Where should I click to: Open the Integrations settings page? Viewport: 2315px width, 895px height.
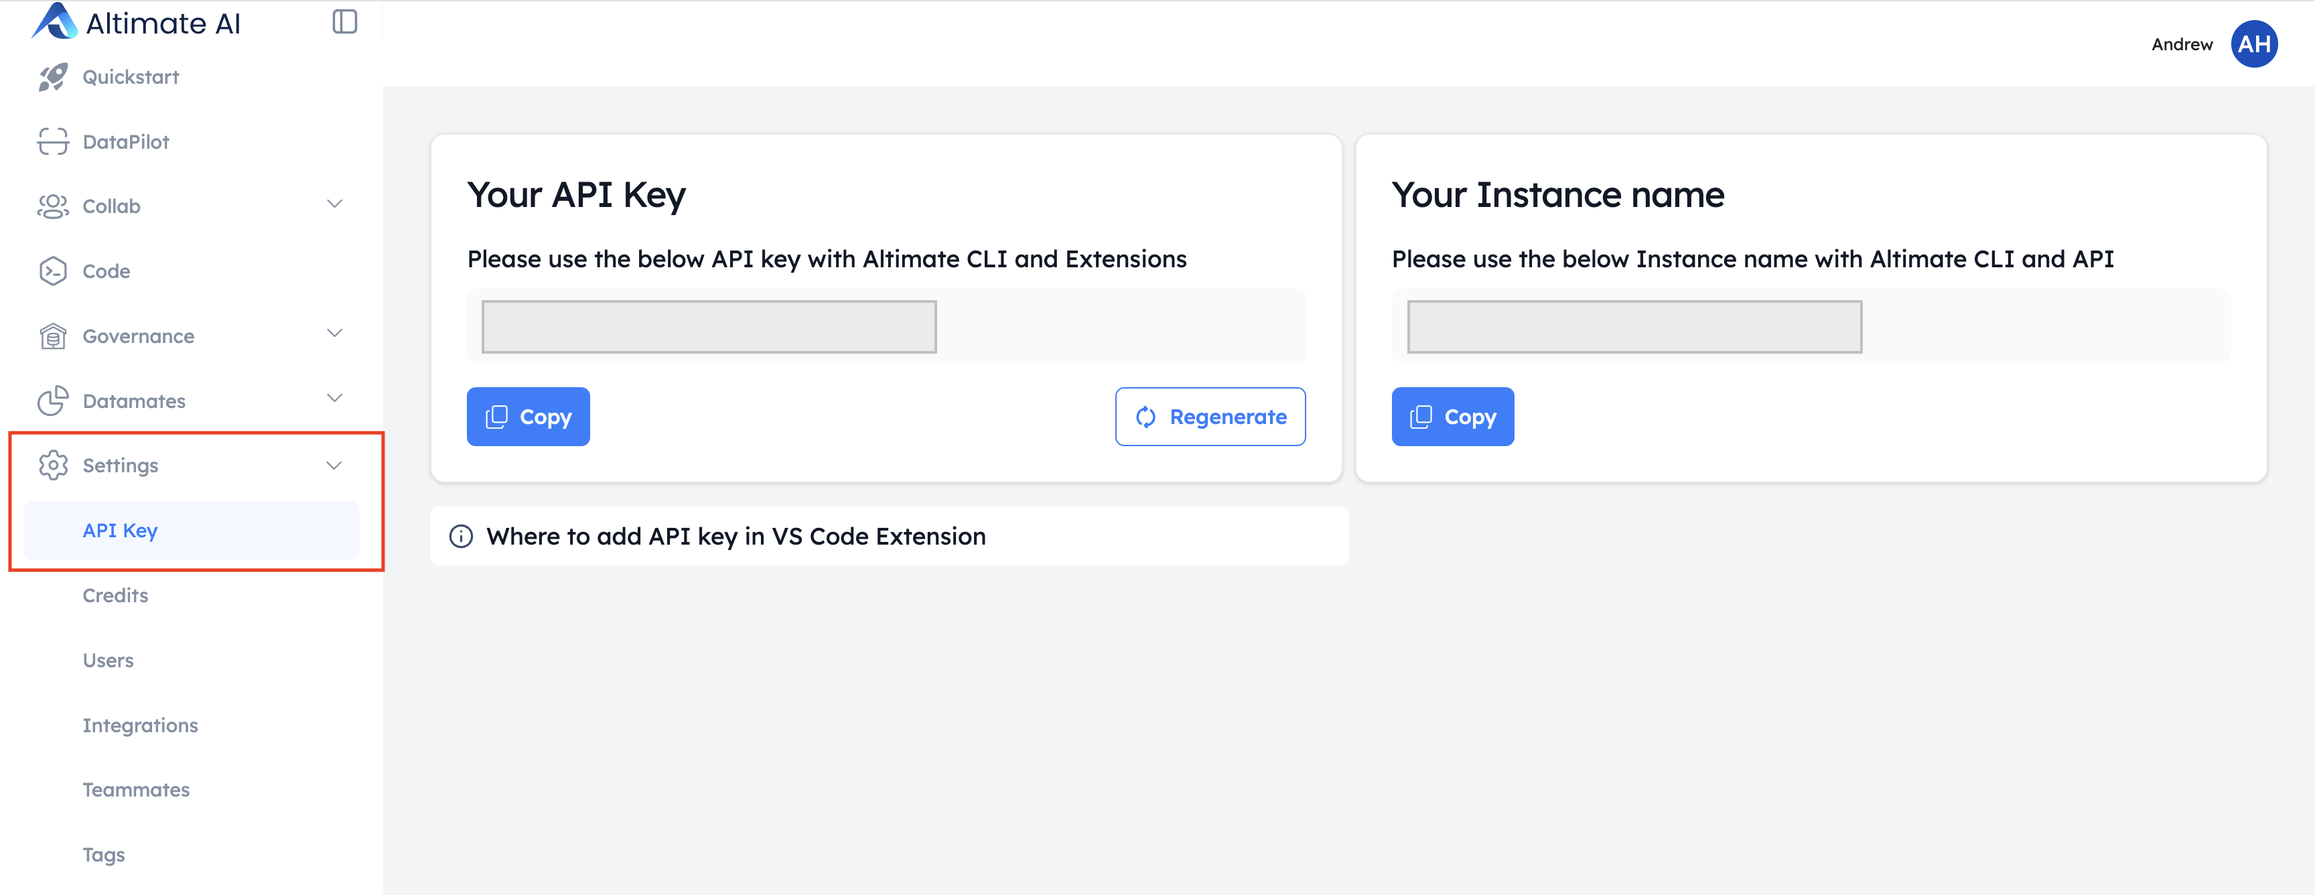[140, 725]
